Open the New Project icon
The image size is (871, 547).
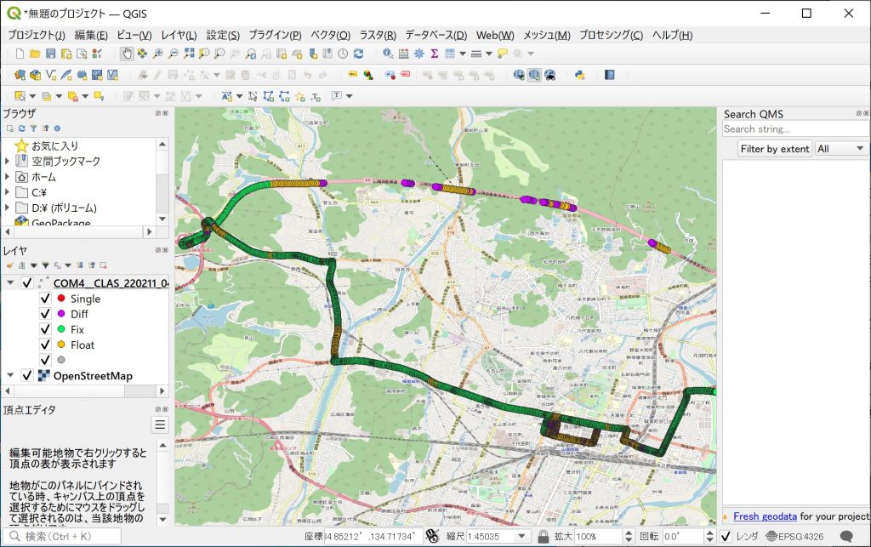click(20, 54)
